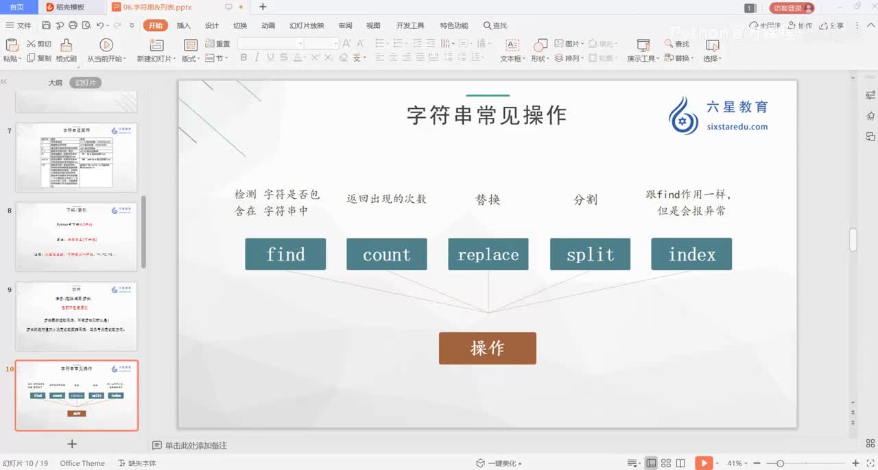
Task: Click the Select (选择) tool icon
Action: 713,45
